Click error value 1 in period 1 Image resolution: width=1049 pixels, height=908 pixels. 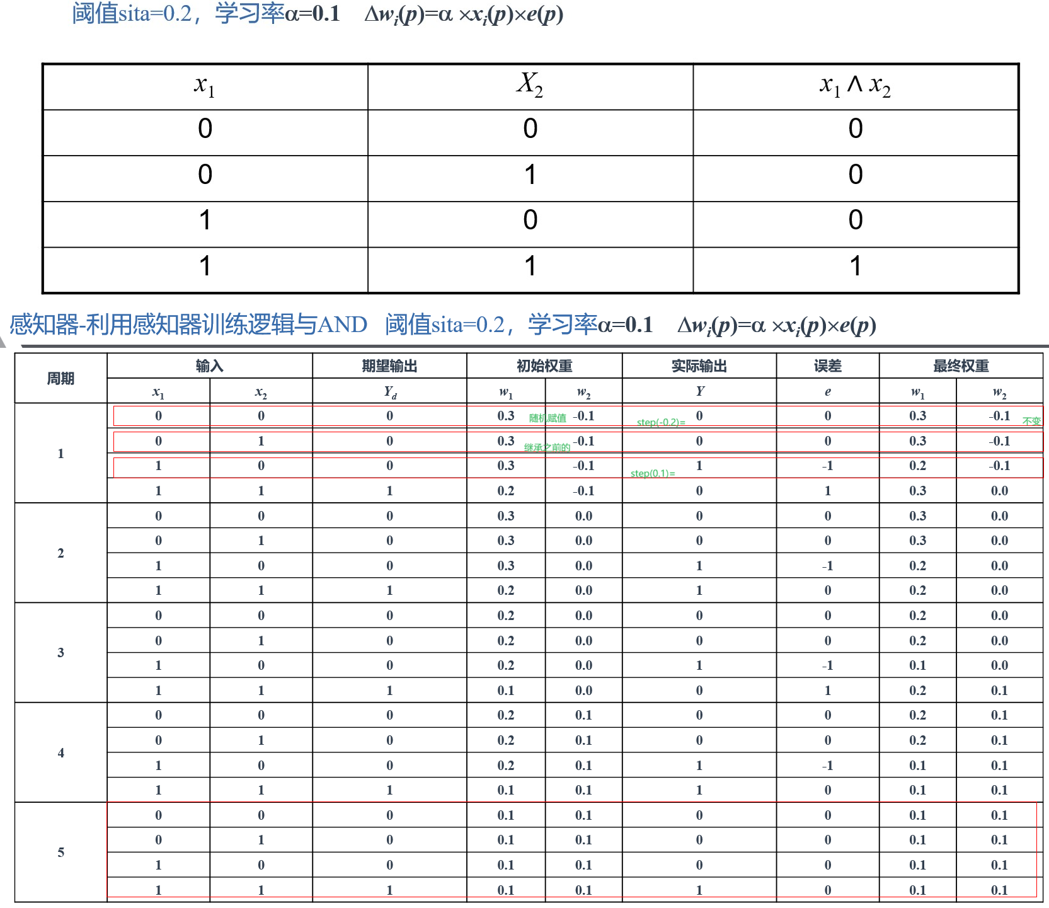click(x=828, y=491)
